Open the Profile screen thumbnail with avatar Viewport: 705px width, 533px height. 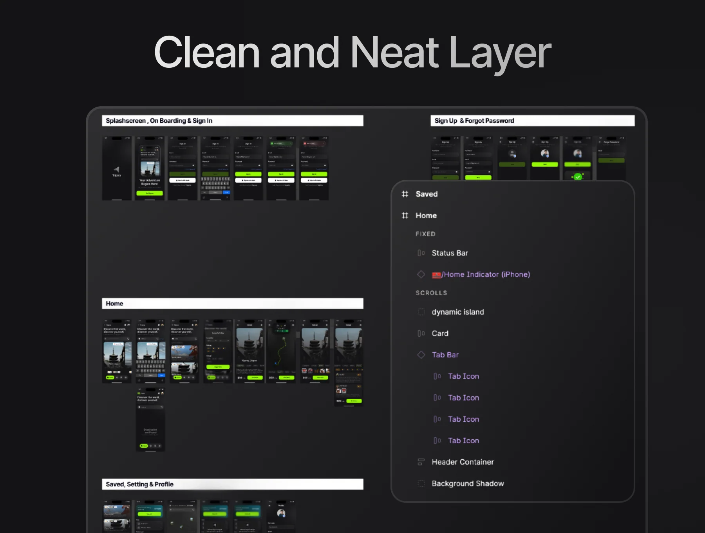point(281,516)
